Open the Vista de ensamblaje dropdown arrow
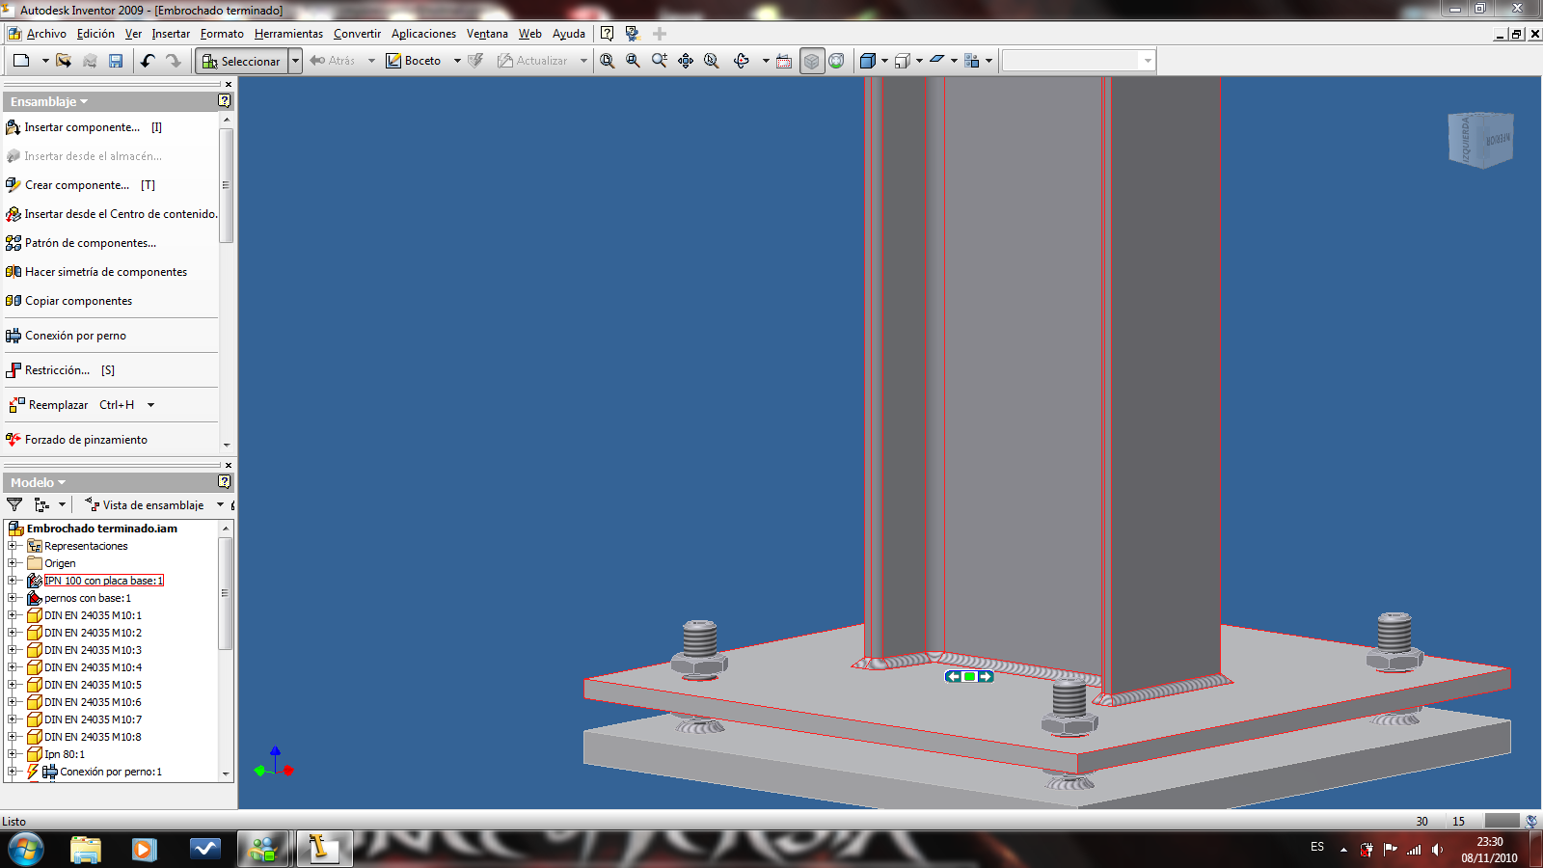Image resolution: width=1543 pixels, height=868 pixels. (x=220, y=504)
